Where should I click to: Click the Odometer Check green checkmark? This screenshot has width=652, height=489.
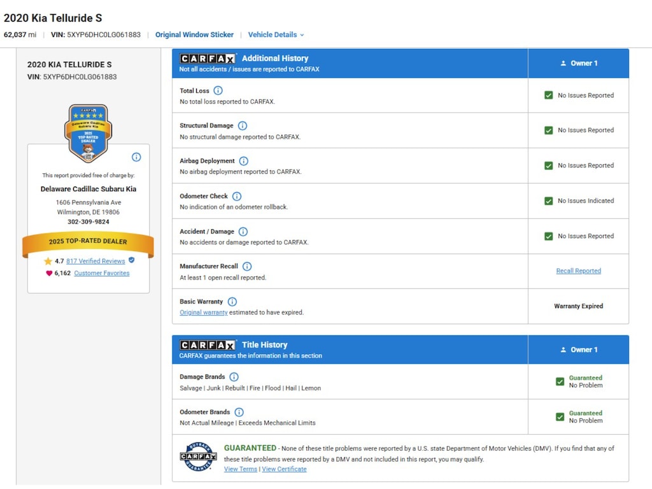pyautogui.click(x=549, y=201)
